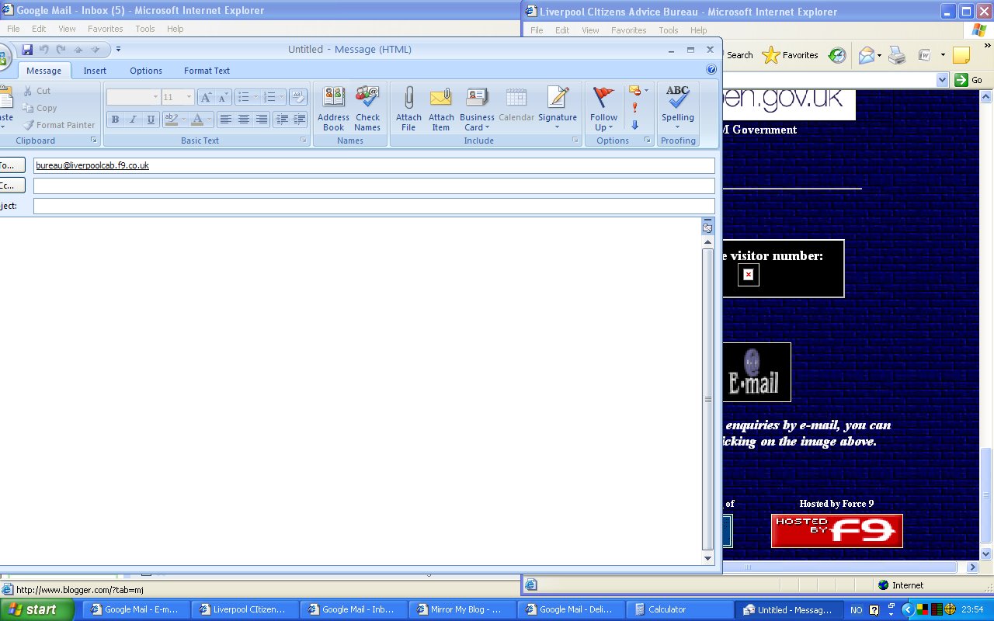The image size is (994, 621).
Task: Toggle Bold formatting
Action: point(115,120)
